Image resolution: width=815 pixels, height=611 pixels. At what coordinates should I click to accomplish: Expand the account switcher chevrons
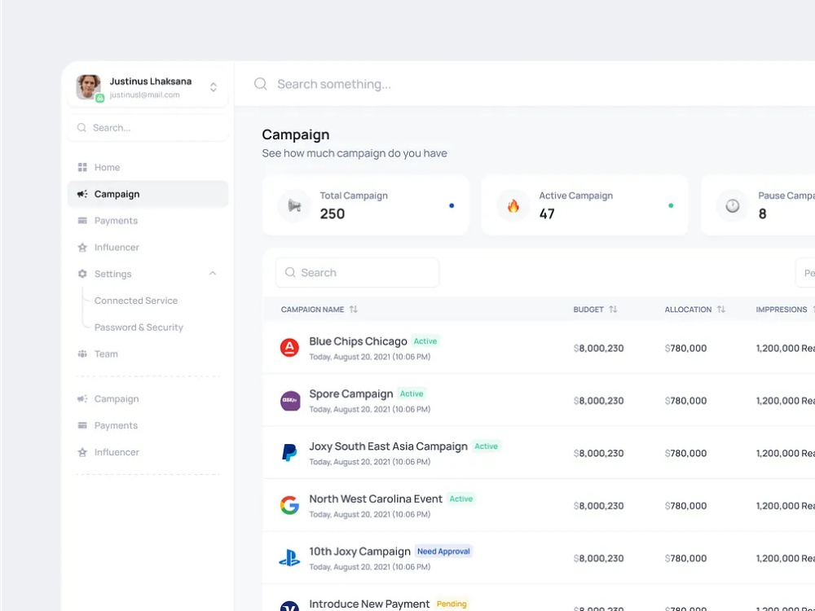click(213, 87)
